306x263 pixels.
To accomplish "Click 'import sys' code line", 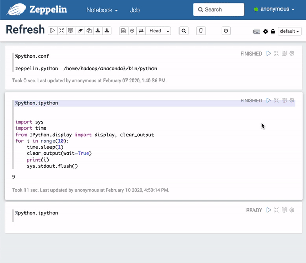I will coord(30,122).
